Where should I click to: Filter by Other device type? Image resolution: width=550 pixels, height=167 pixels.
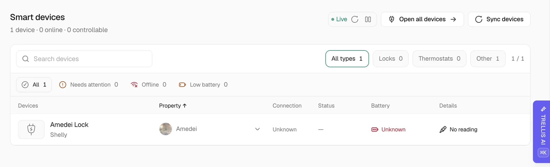click(x=488, y=59)
